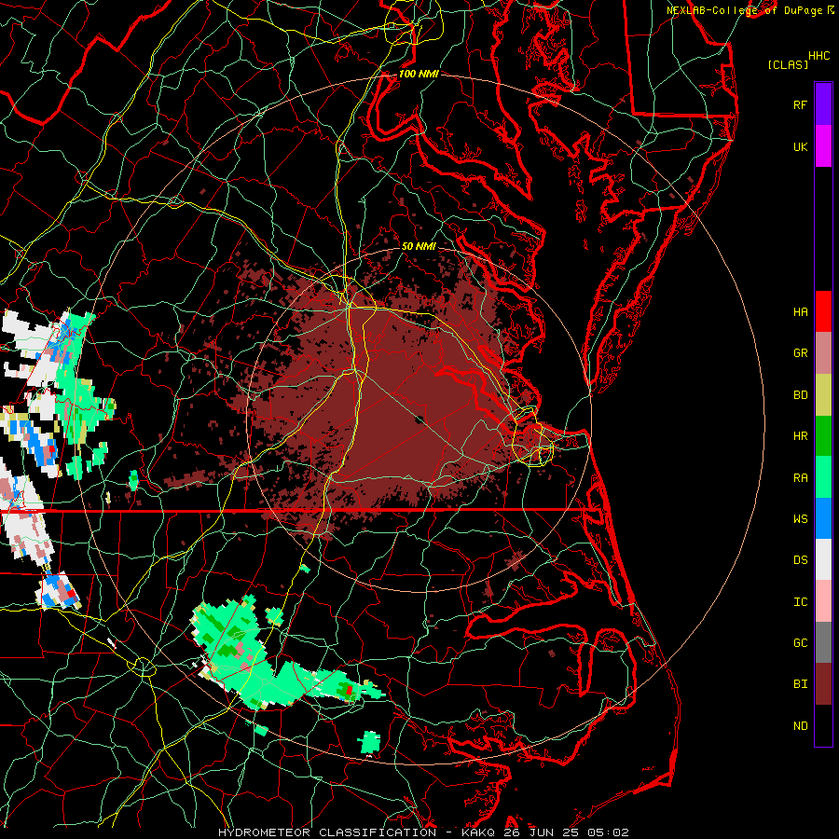
Task: Click the [CLAS] label above legend
Action: point(788,64)
